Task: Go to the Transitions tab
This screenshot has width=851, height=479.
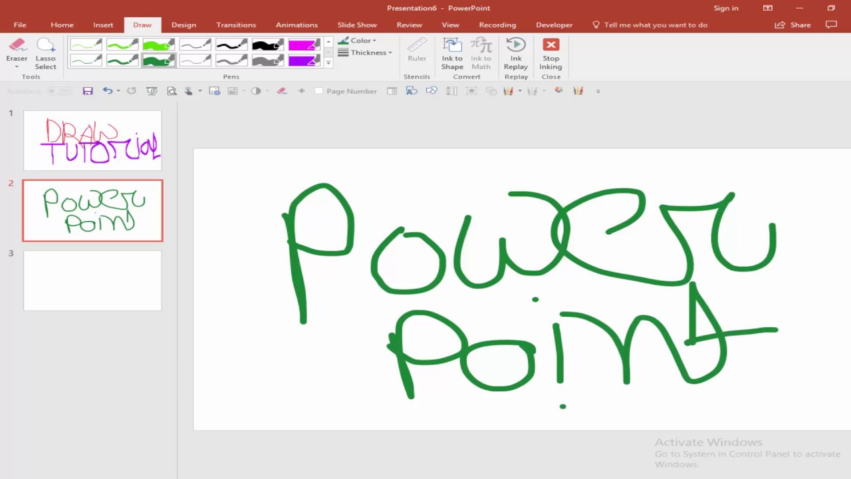Action: pos(236,25)
